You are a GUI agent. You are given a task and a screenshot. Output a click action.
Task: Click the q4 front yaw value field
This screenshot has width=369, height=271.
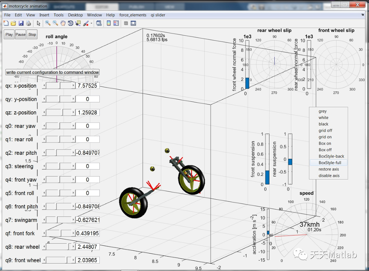[x=87, y=180]
